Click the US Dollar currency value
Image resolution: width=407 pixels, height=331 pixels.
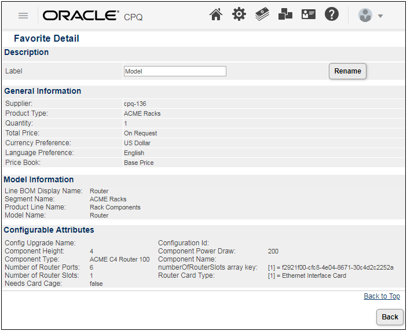137,143
